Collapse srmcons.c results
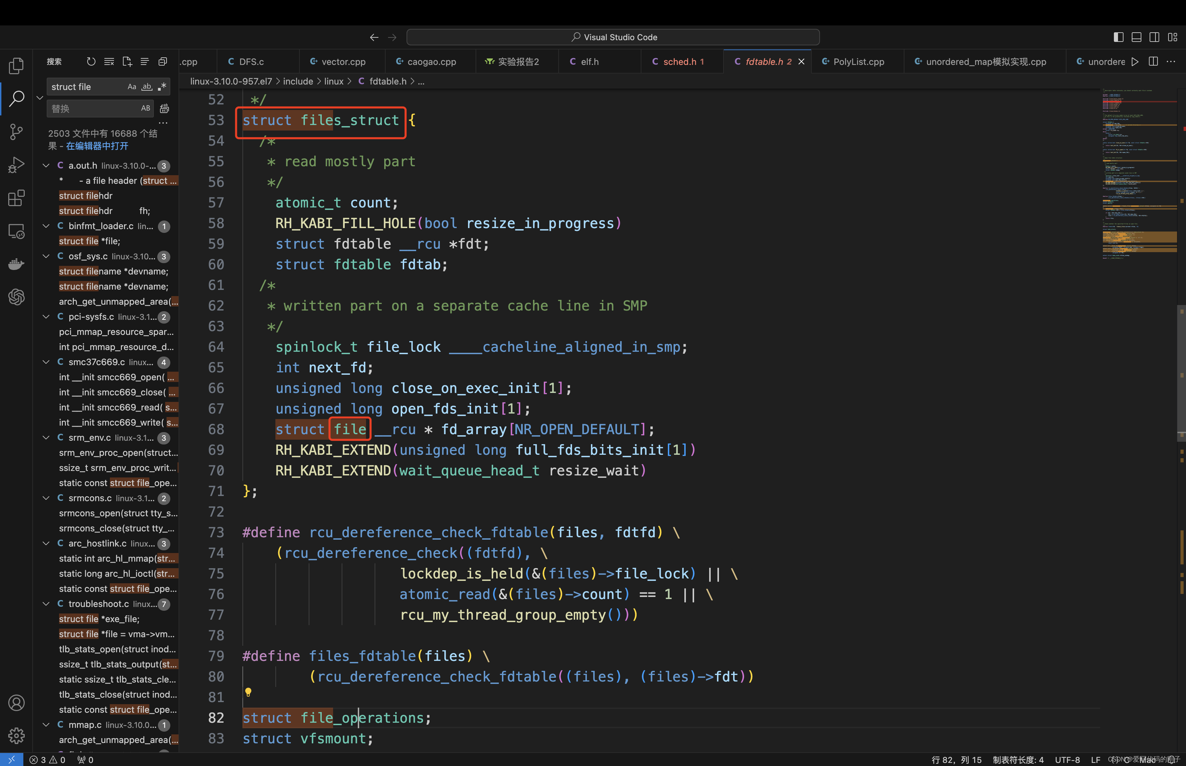 [46, 498]
